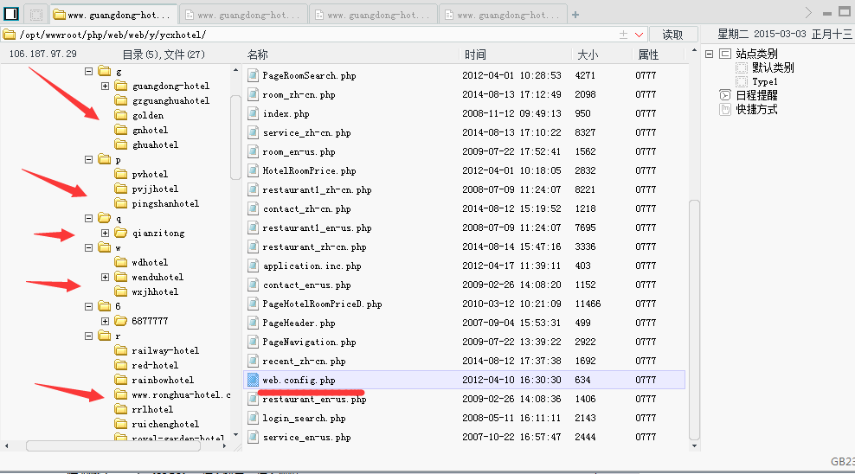This screenshot has width=855, height=474.
Task: Collapse the w folder node
Action: pyautogui.click(x=89, y=248)
